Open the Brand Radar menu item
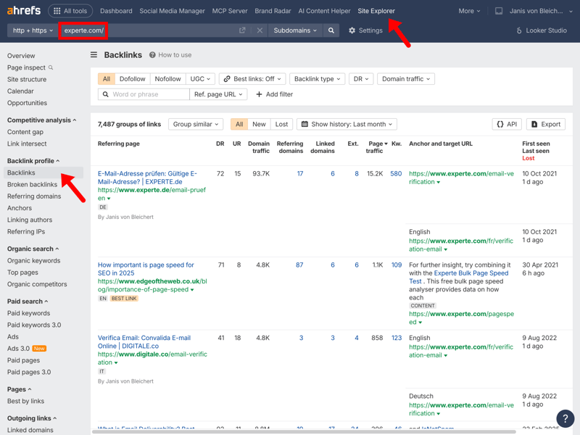This screenshot has height=435, width=580. pyautogui.click(x=273, y=11)
